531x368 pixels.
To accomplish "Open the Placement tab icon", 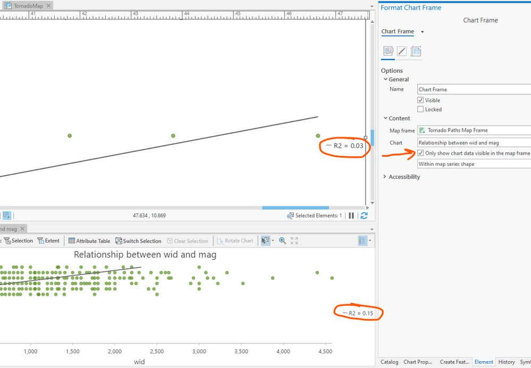I will click(416, 52).
